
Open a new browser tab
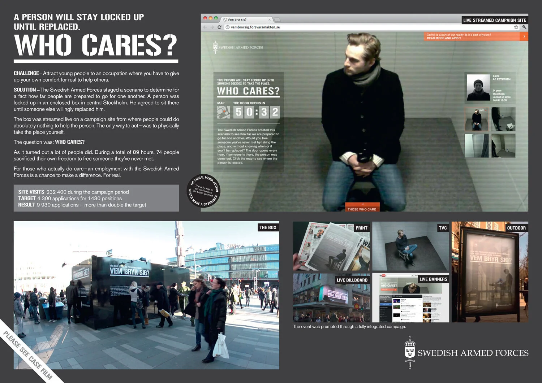[277, 19]
